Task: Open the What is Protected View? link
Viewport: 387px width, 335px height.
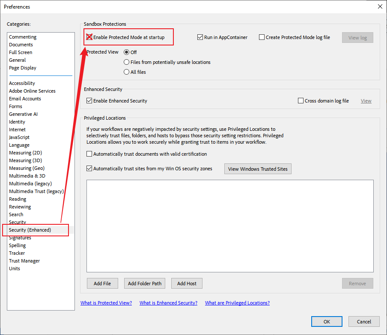Action: click(106, 302)
